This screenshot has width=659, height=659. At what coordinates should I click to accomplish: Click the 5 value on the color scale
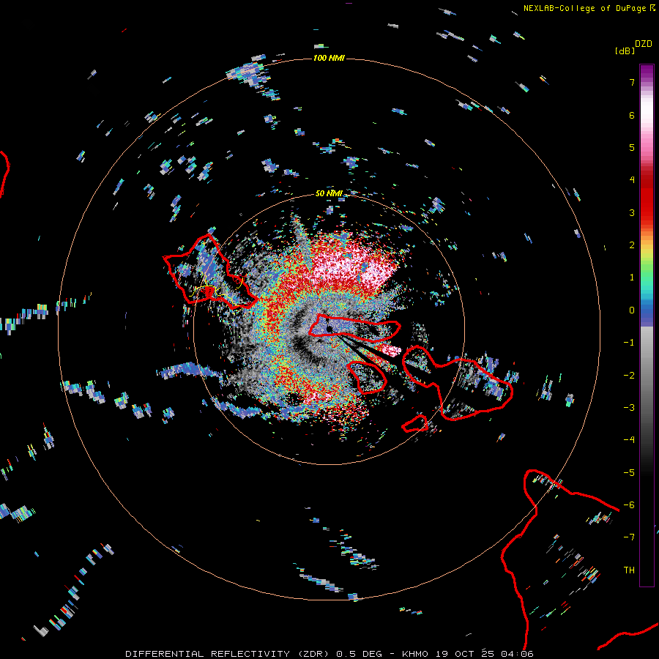(632, 147)
